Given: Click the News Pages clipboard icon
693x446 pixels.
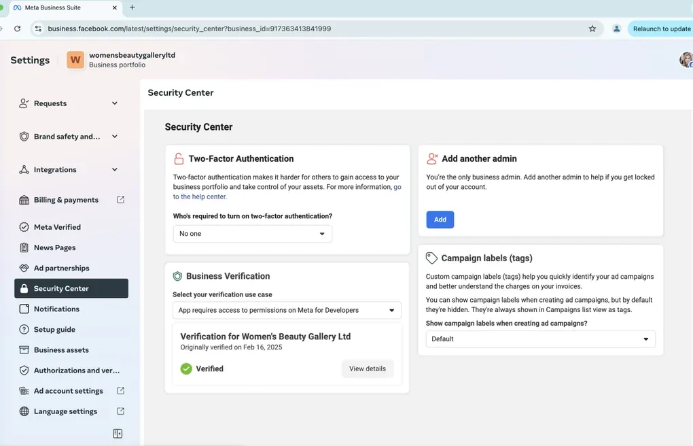Looking at the screenshot, I should click(24, 247).
